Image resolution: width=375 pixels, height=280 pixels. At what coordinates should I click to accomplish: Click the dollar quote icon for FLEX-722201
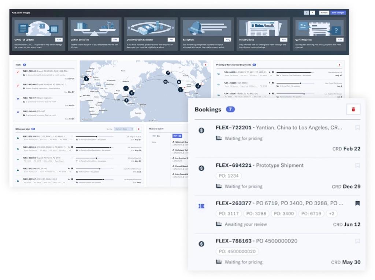[201, 130]
